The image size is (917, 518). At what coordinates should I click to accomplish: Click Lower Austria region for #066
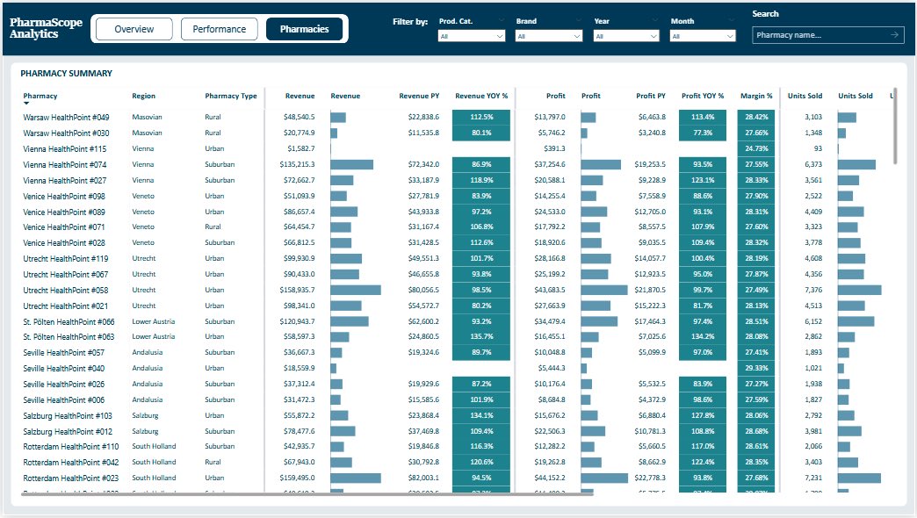pyautogui.click(x=153, y=321)
